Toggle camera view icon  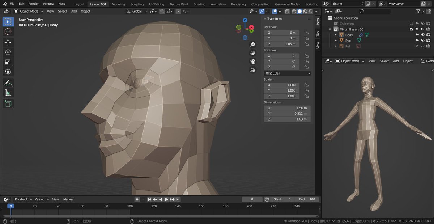(253, 61)
